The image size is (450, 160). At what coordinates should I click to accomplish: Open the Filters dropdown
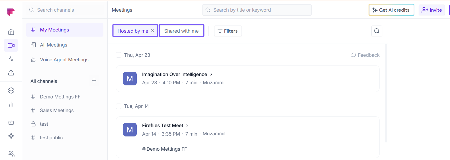pyautogui.click(x=228, y=31)
